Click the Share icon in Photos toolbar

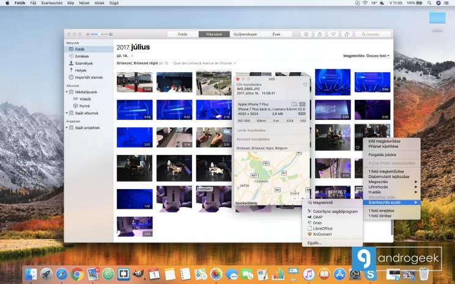tap(319, 34)
